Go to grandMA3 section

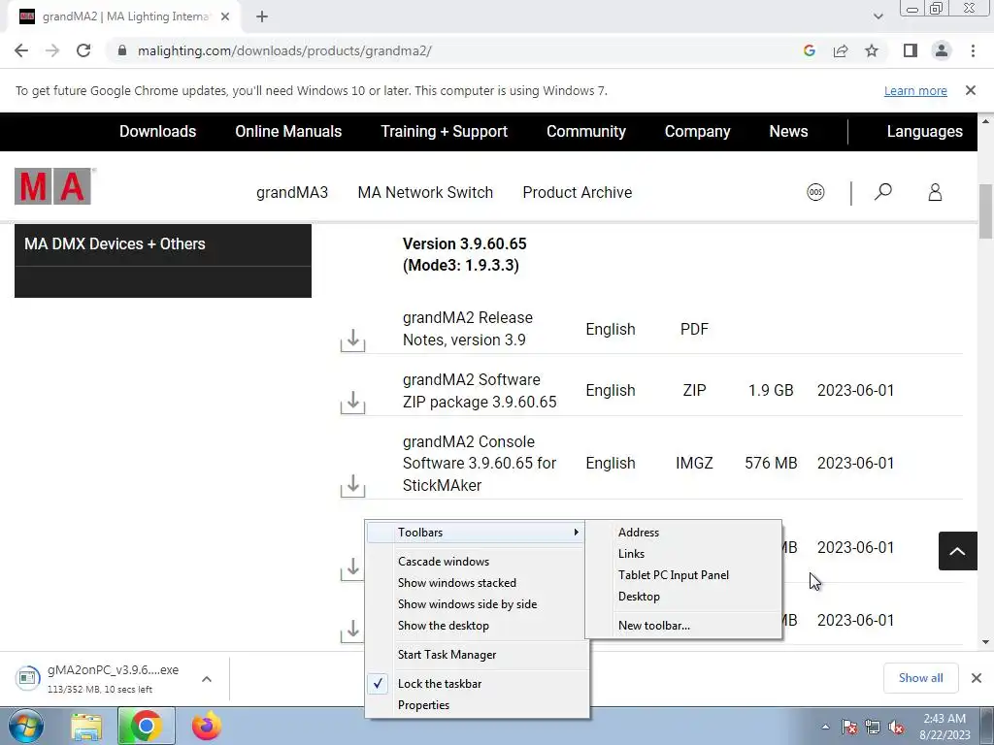point(292,192)
